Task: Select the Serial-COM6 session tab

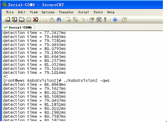Action: tap(18, 27)
